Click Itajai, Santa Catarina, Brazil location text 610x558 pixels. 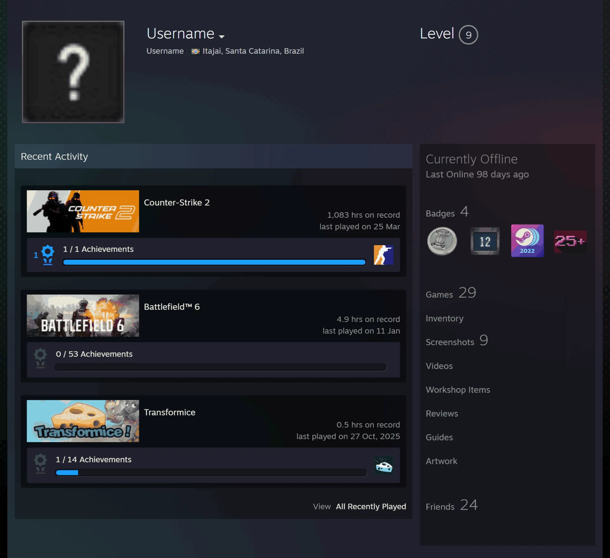point(253,51)
